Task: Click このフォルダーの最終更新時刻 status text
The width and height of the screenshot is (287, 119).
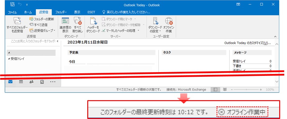Action: tap(154, 113)
